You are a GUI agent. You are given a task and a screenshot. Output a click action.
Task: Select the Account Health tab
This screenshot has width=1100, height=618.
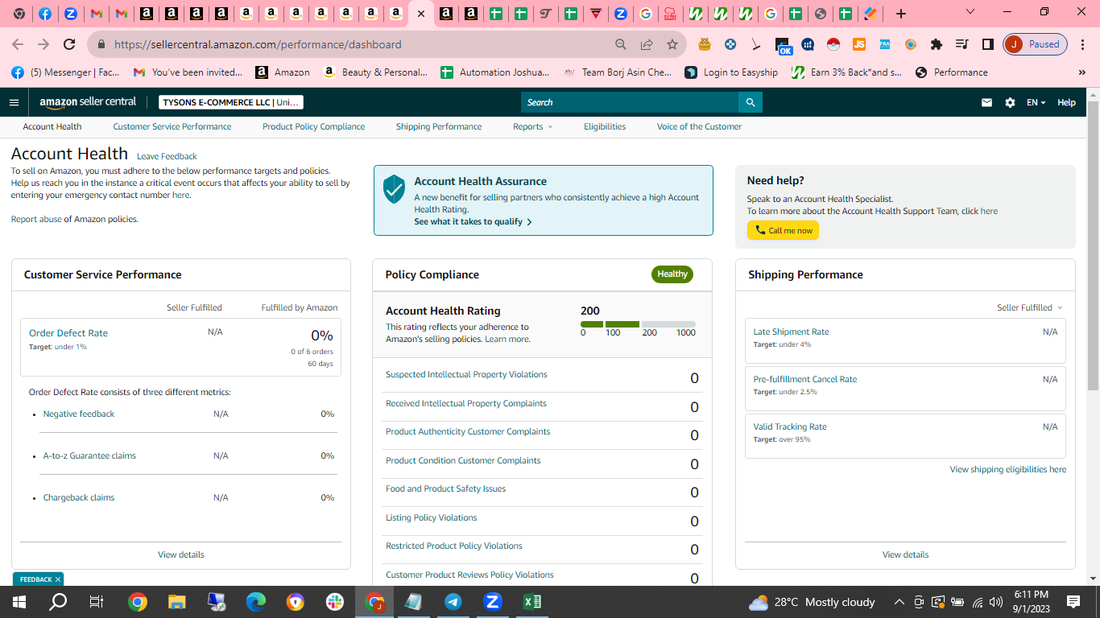point(52,126)
